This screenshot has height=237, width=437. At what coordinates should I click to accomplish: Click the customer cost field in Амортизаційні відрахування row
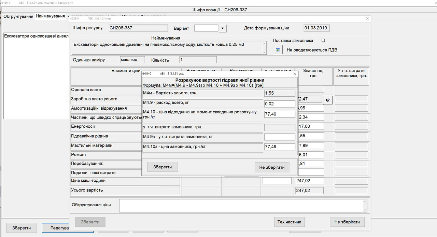point(351,108)
